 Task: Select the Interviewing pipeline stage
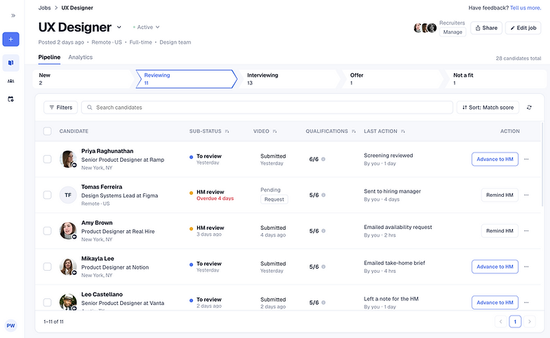pyautogui.click(x=289, y=79)
